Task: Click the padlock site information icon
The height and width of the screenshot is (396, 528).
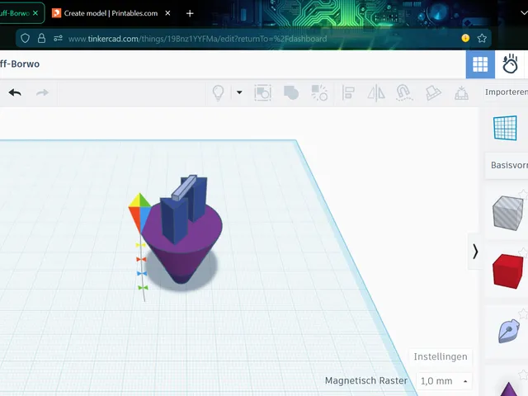Action: [41, 39]
